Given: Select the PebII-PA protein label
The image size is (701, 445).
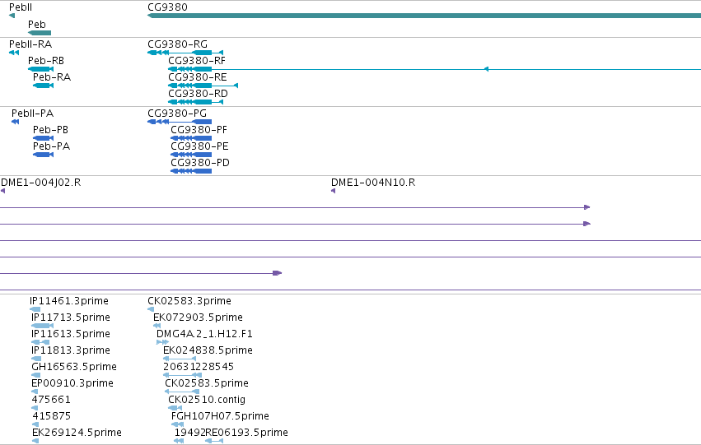Looking at the screenshot, I should 33,114.
